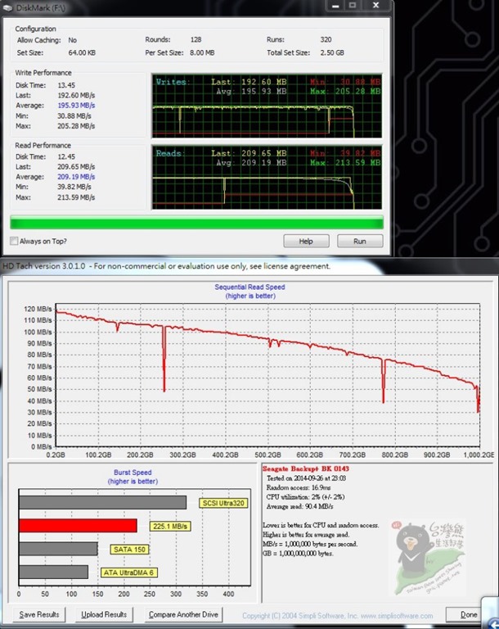
Task: Click Random access: 16.9ms text
Action: (299, 488)
